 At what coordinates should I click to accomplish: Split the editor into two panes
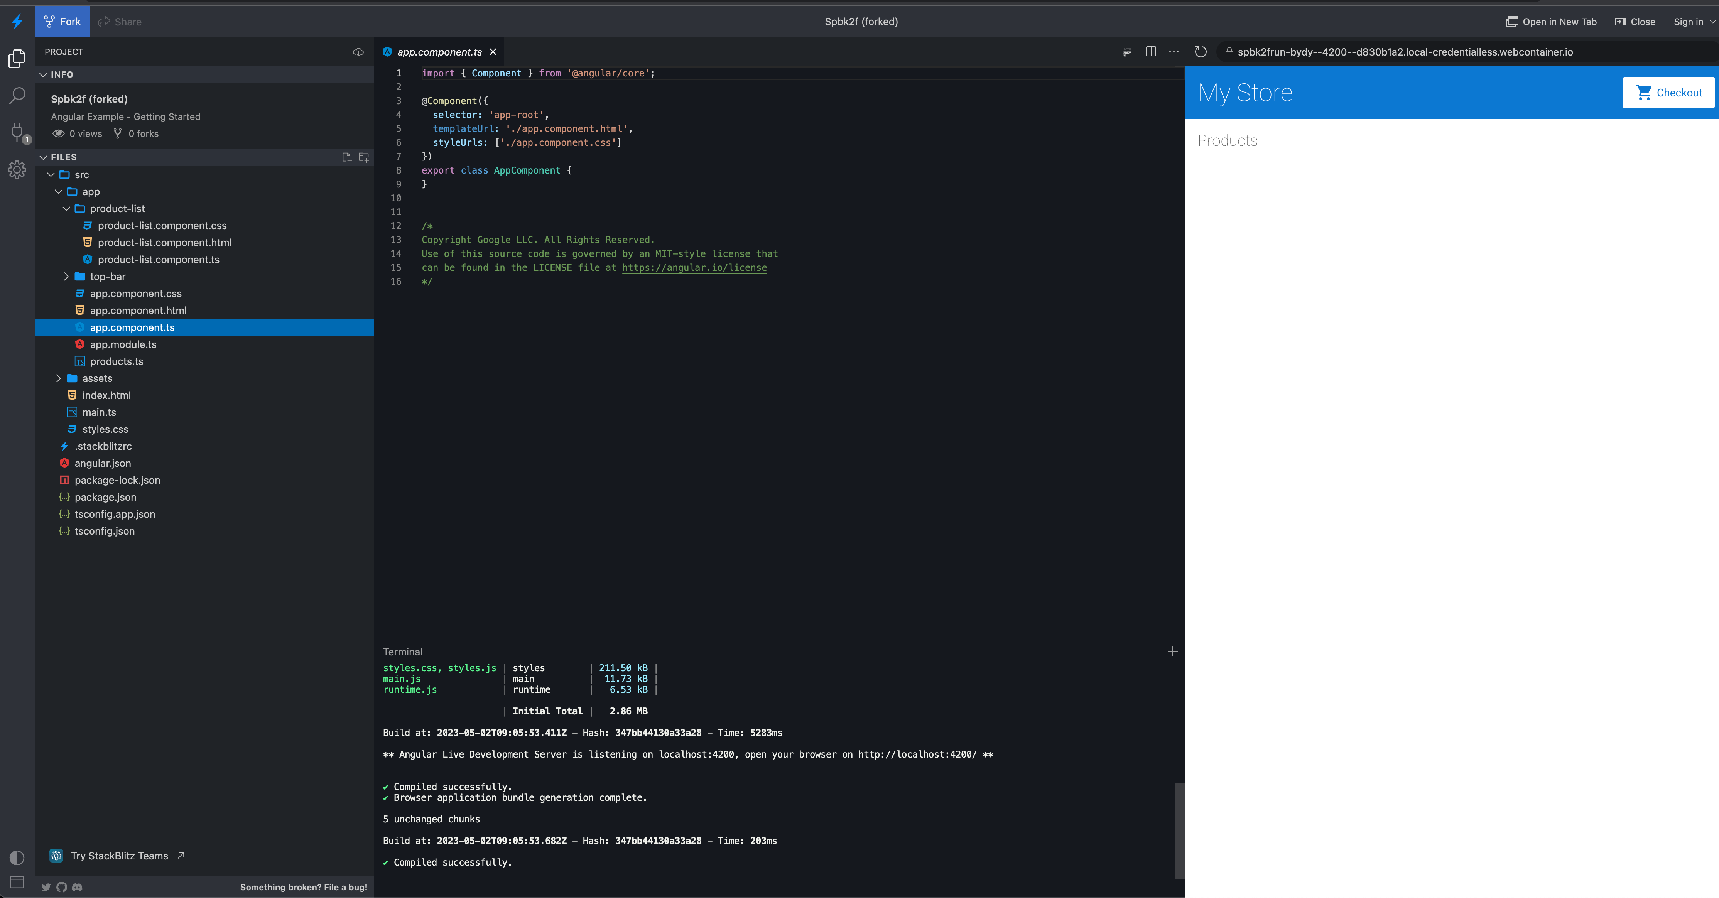point(1151,51)
